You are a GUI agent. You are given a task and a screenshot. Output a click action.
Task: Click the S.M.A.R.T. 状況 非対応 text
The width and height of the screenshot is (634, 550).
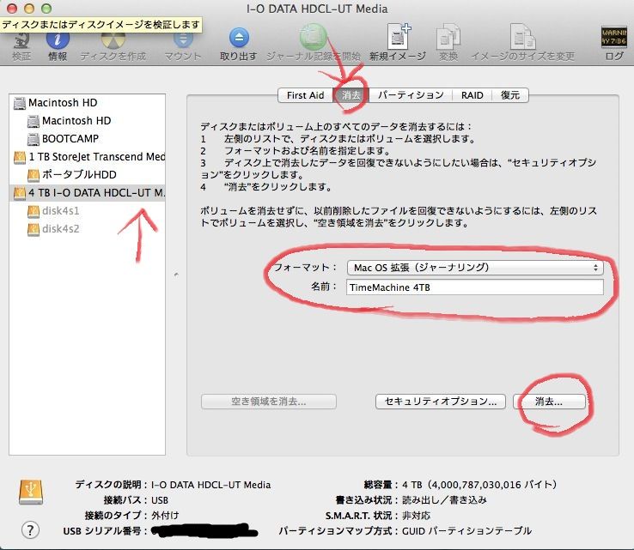[416, 516]
